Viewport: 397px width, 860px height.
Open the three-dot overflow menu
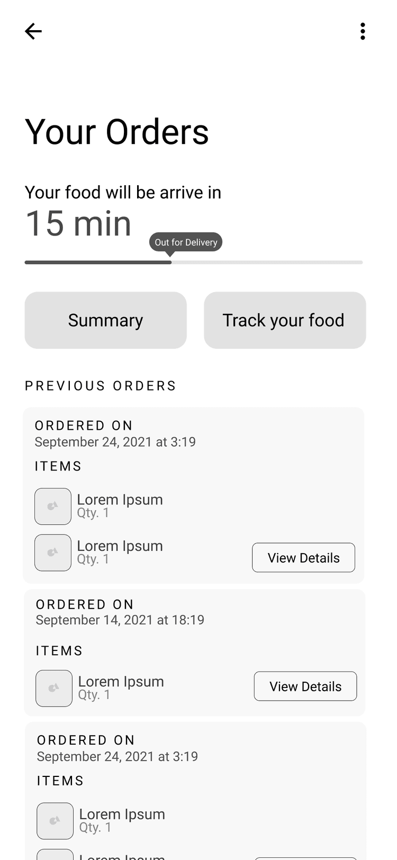(363, 31)
